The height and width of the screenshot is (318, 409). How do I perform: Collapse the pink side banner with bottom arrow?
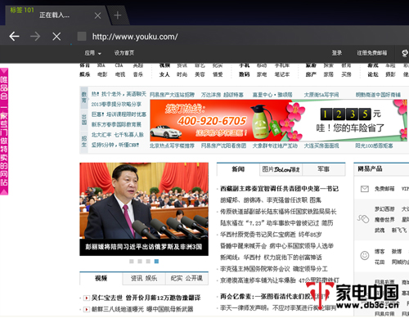point(4,192)
